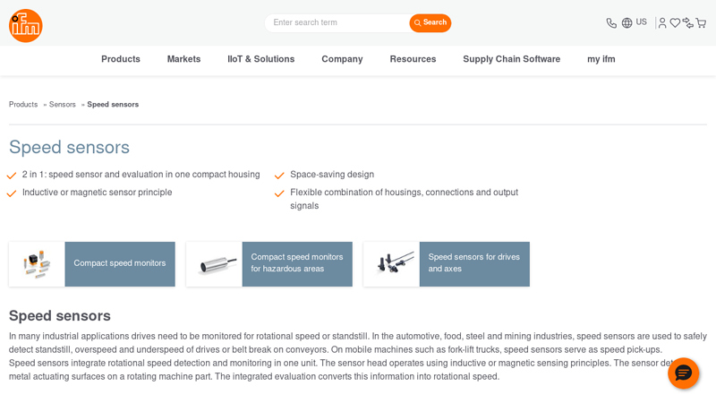Click the phone contact icon
Image resolution: width=716 pixels, height=403 pixels.
pos(611,23)
